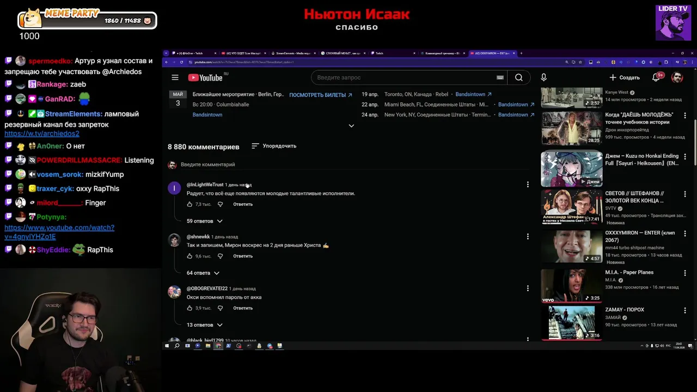Image resolution: width=697 pixels, height=392 pixels.
Task: Open more options for ZAMAY - ПОРОХ video
Action: pos(685,310)
